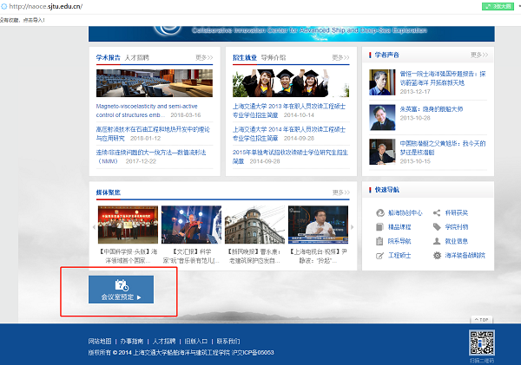Click the TOP back-to-top button
The width and height of the screenshot is (521, 365).
tap(482, 319)
